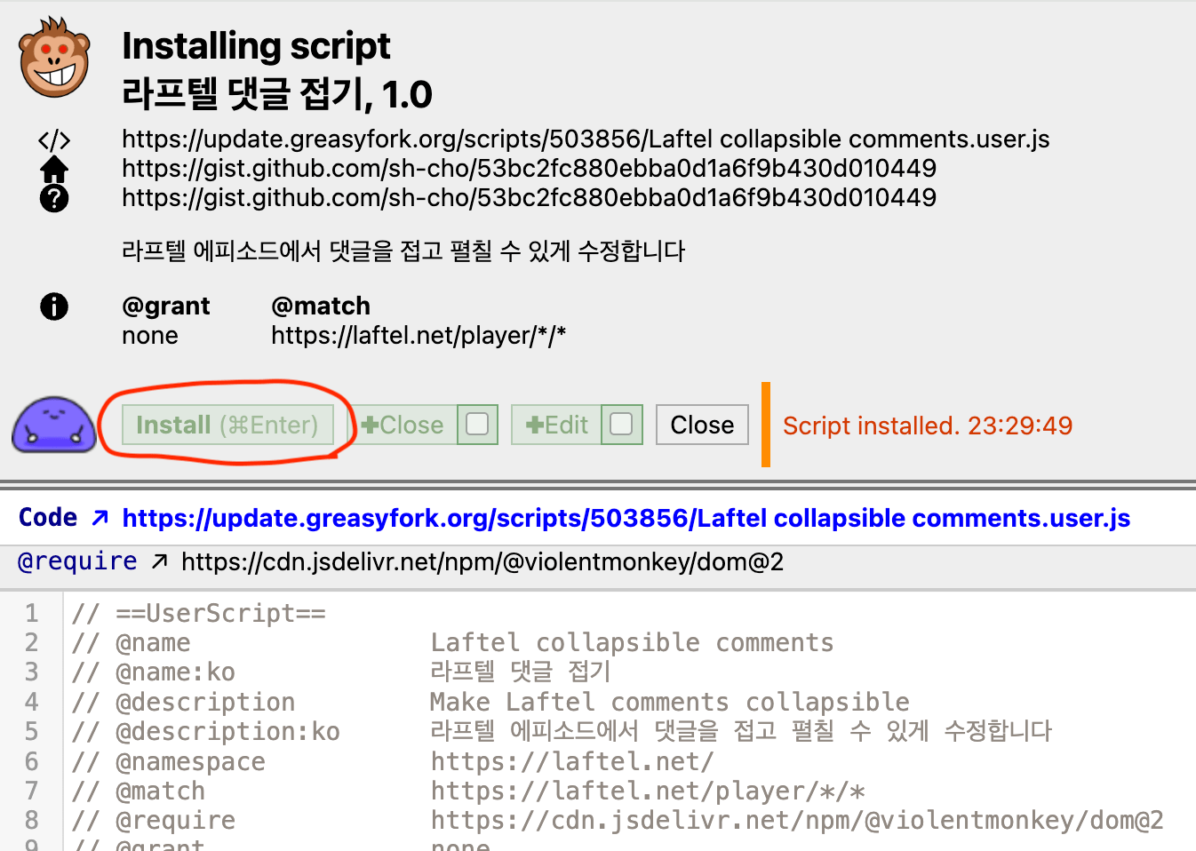Click the arrow icon next to Code

tap(100, 517)
